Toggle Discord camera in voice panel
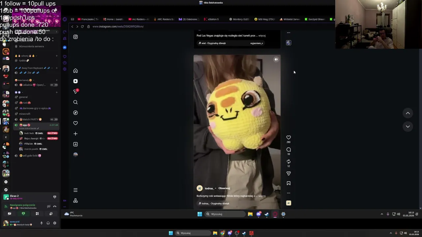The image size is (422, 237). pyautogui.click(x=9, y=214)
